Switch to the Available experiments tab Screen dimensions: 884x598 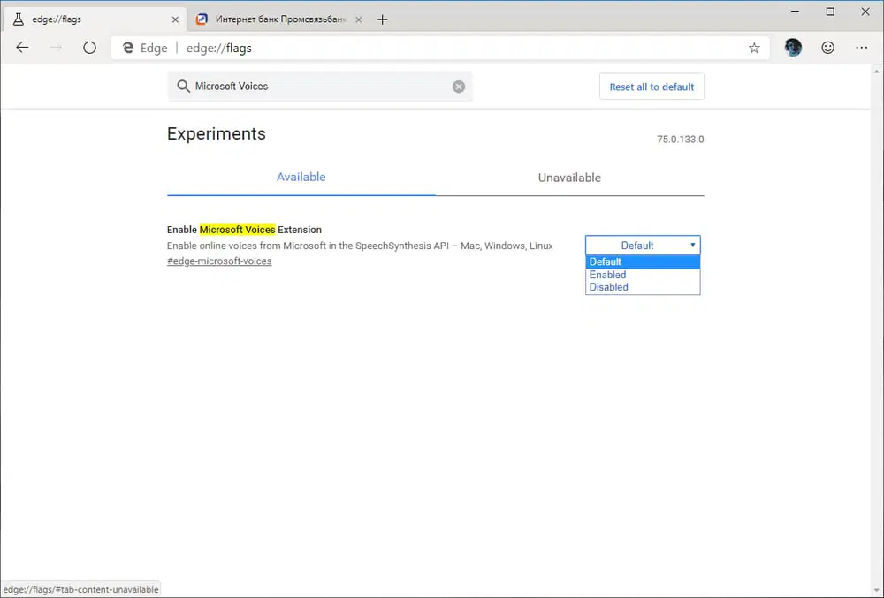[x=301, y=178]
